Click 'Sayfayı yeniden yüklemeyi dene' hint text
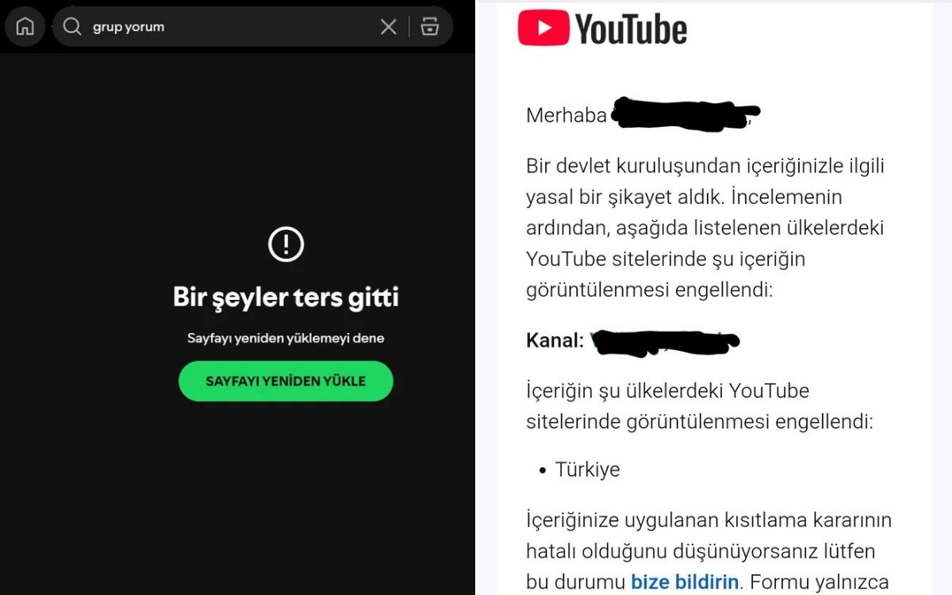 [x=286, y=338]
